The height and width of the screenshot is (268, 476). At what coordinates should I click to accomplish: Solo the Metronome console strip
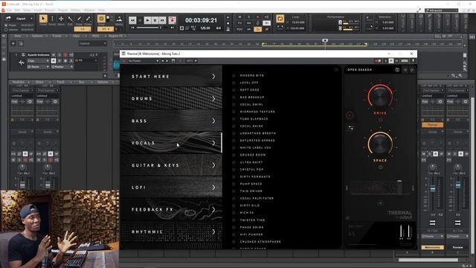tap(430, 154)
